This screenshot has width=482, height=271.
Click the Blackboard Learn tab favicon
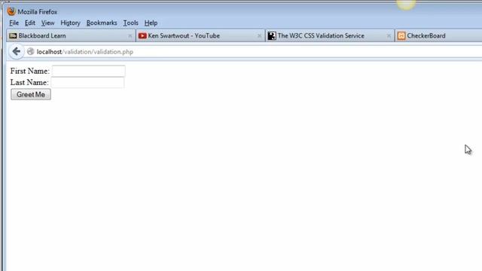click(13, 36)
